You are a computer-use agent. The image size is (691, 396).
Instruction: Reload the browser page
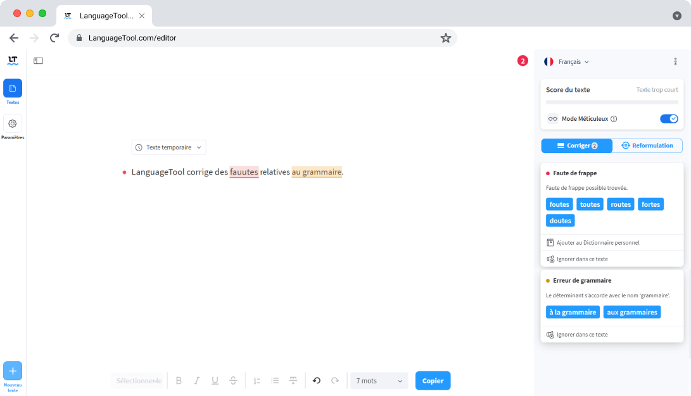(x=54, y=38)
